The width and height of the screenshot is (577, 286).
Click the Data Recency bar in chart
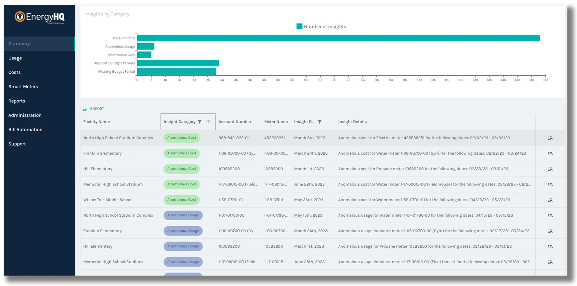point(338,38)
